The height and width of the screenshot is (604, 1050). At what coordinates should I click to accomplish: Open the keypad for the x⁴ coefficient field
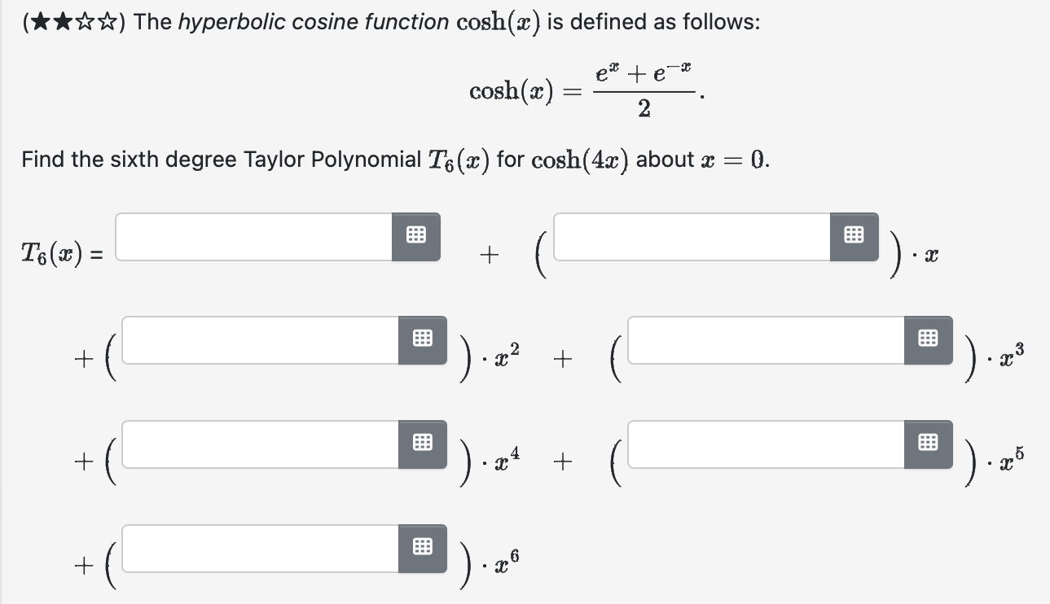[422, 444]
